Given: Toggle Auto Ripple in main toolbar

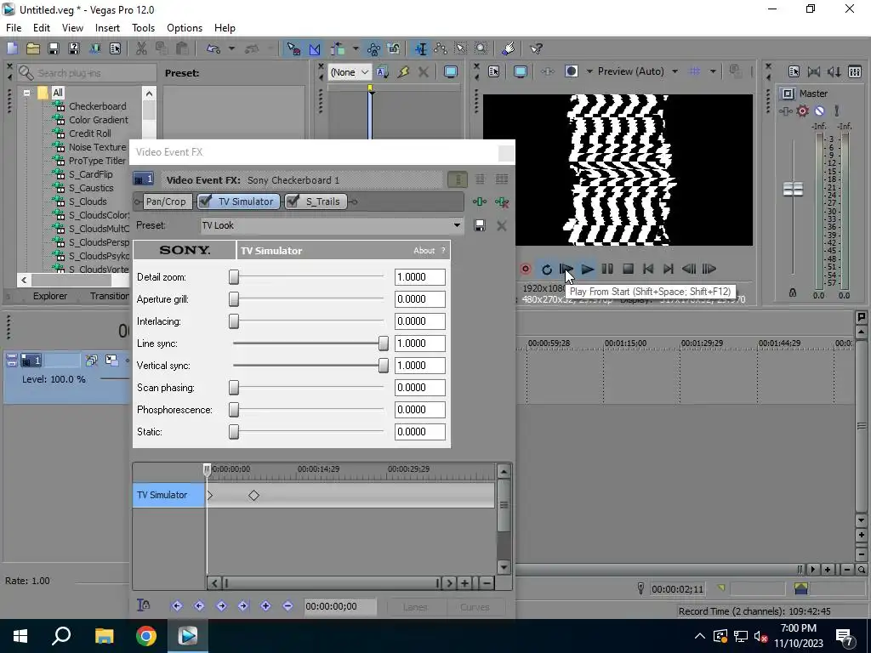Looking at the screenshot, I should [338, 48].
